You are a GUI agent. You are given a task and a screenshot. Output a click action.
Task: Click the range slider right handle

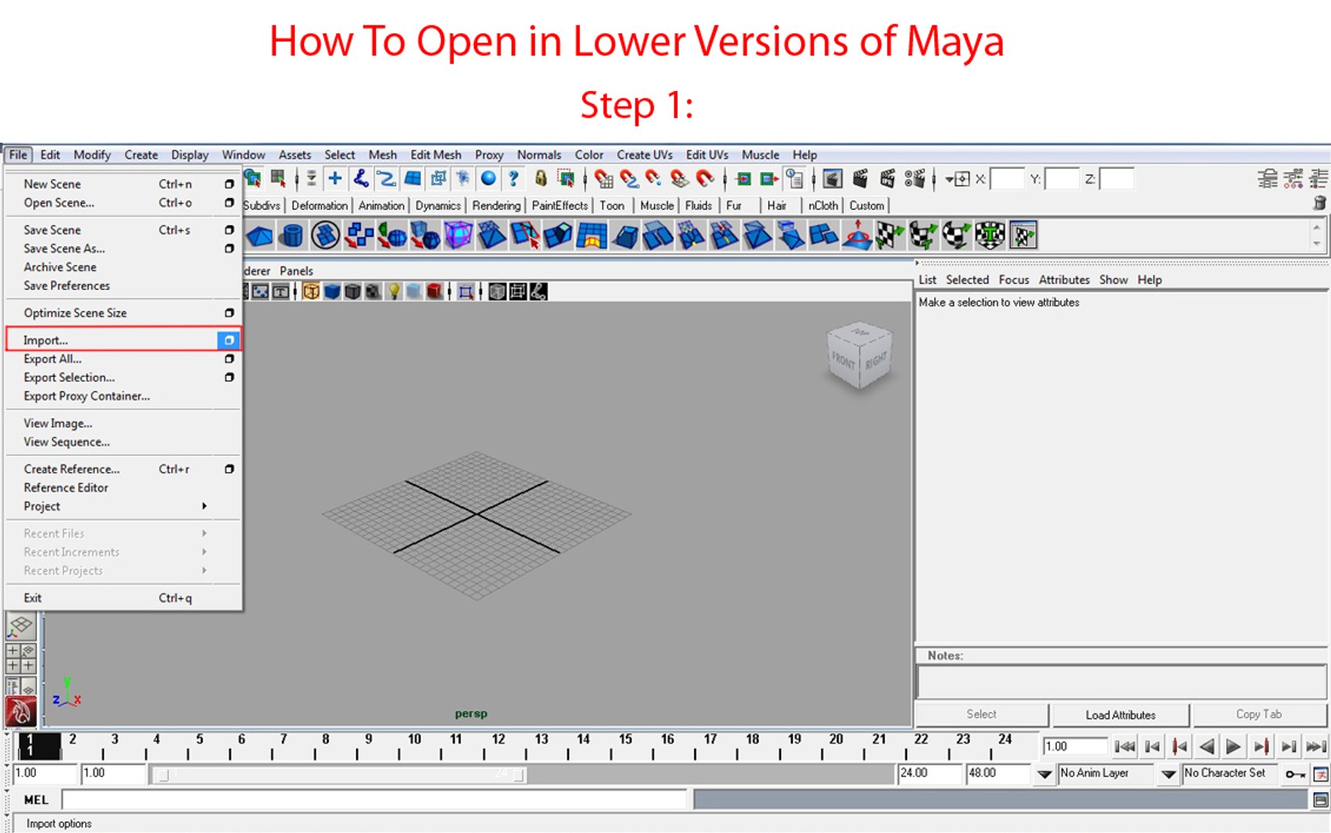(518, 774)
